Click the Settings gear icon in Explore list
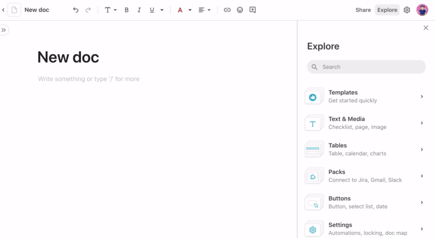 coord(314,229)
